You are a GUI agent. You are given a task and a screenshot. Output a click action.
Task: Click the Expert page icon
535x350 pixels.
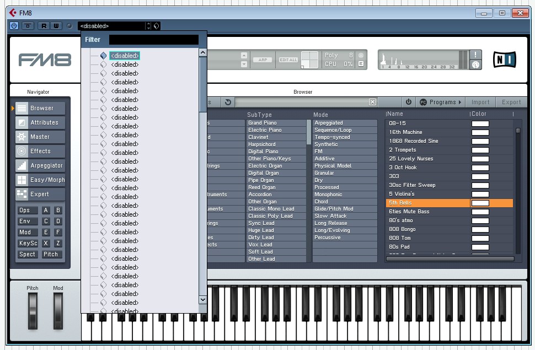22,194
